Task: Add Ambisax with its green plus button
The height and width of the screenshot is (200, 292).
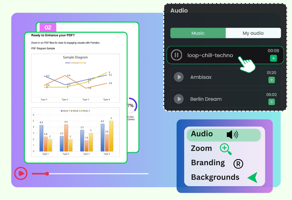Action: [x=271, y=80]
